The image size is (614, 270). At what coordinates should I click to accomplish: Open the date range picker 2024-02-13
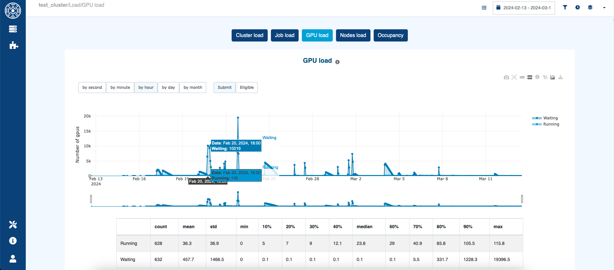524,8
